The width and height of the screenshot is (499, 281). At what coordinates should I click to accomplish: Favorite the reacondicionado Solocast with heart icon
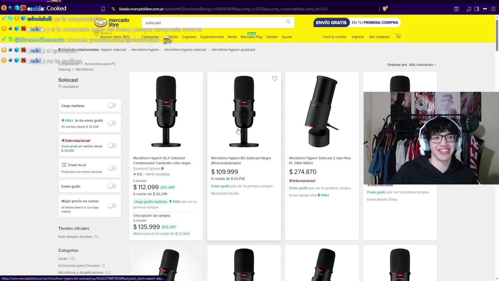tap(274, 78)
